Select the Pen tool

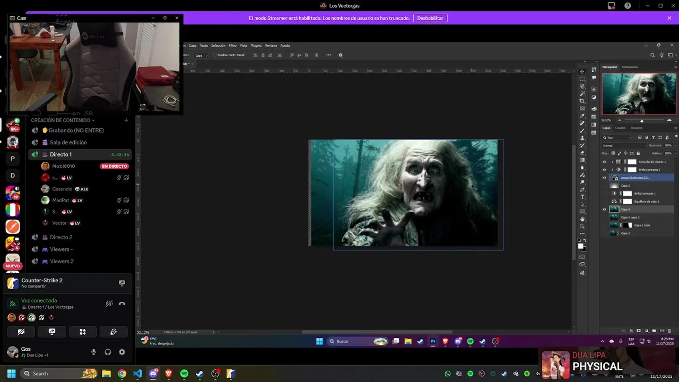(582, 189)
